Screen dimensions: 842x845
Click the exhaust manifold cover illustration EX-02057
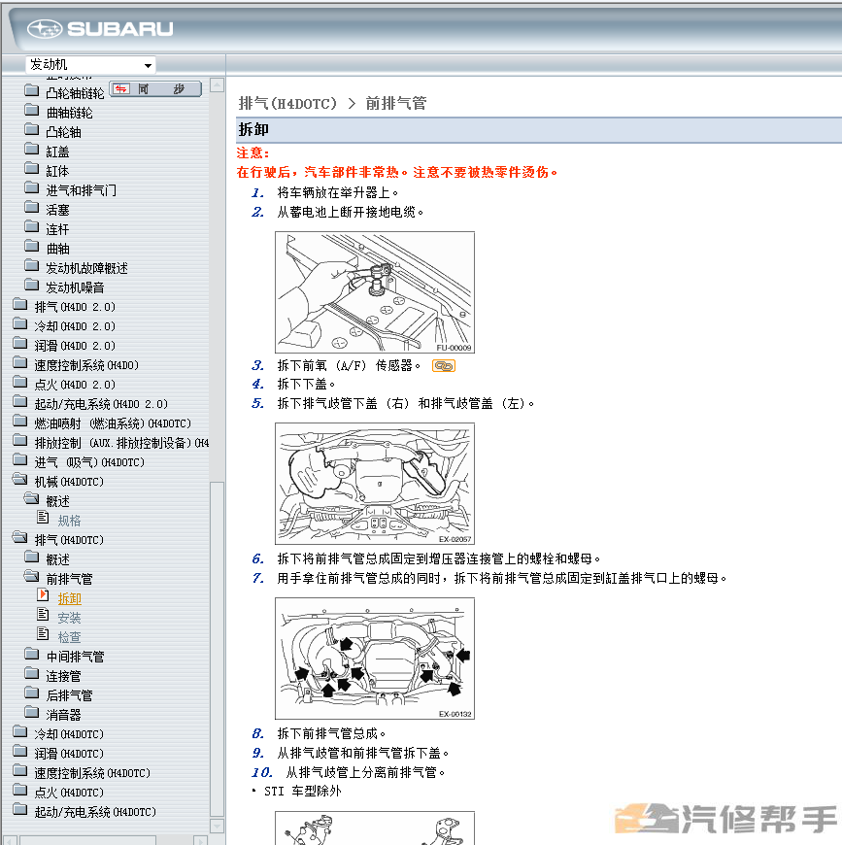[375, 484]
